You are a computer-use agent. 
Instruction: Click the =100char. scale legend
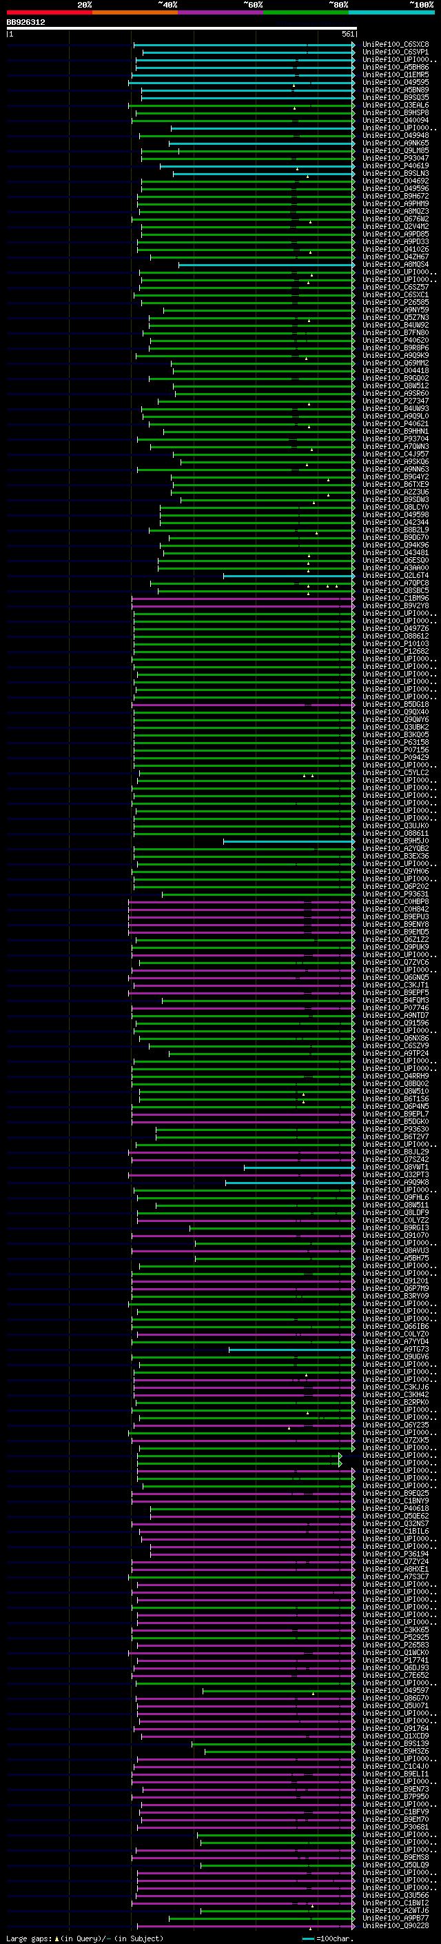coord(327,1938)
